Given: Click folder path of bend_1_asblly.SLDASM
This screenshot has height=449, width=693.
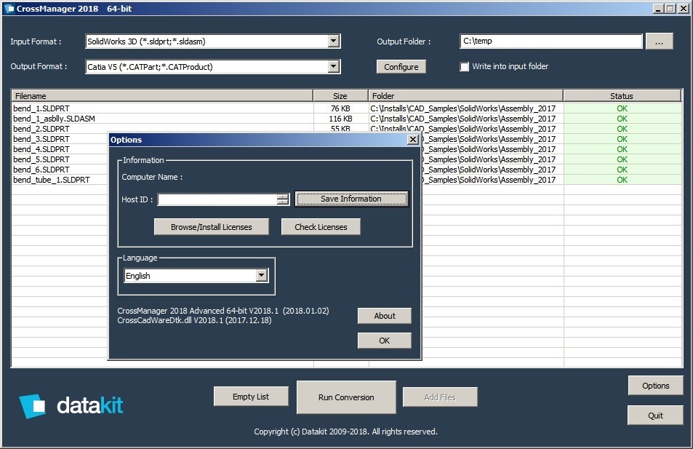Looking at the screenshot, I should (462, 119).
